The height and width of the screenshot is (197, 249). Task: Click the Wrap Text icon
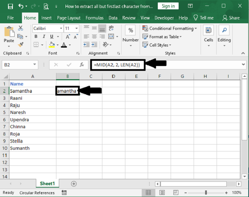[111, 28]
